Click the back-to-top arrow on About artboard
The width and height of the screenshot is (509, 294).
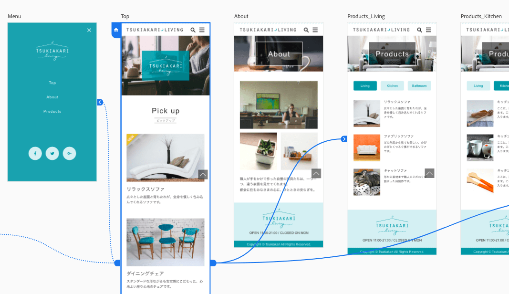316,173
